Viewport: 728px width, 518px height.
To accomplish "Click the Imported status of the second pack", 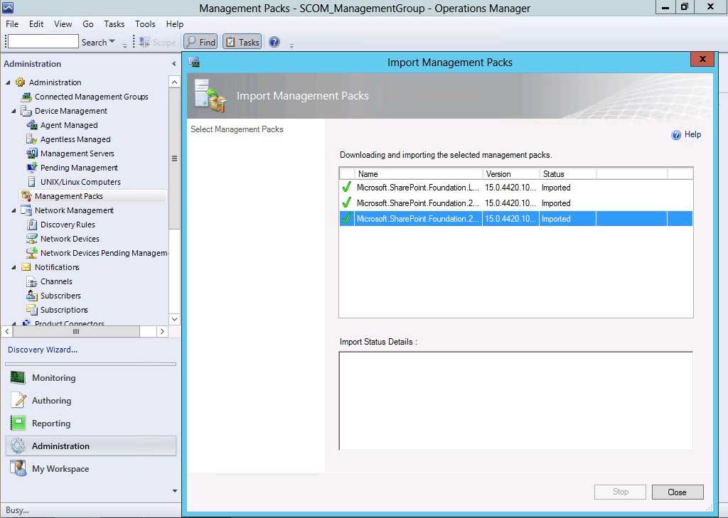I will 556,203.
